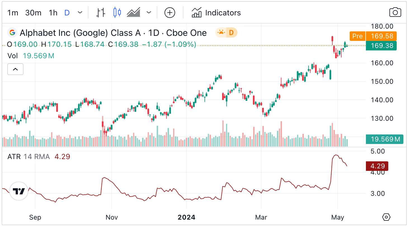Click the open value 169.00
Viewport: 409px width, 228px height.
pos(25,45)
